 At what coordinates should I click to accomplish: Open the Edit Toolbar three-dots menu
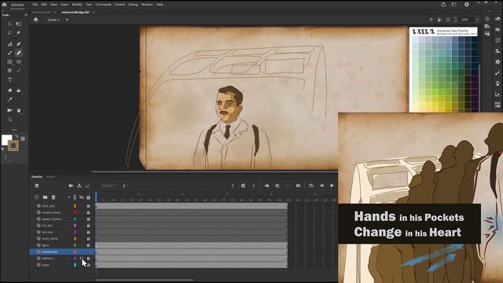pos(14,130)
